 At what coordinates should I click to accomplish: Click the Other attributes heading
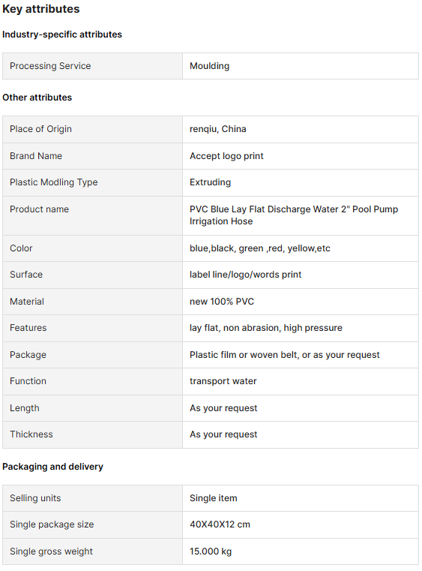pos(37,98)
